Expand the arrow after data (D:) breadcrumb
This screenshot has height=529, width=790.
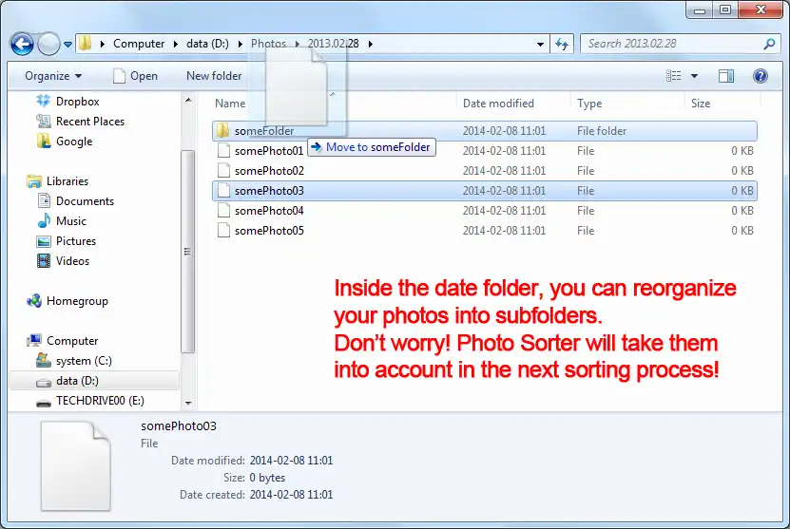click(241, 44)
